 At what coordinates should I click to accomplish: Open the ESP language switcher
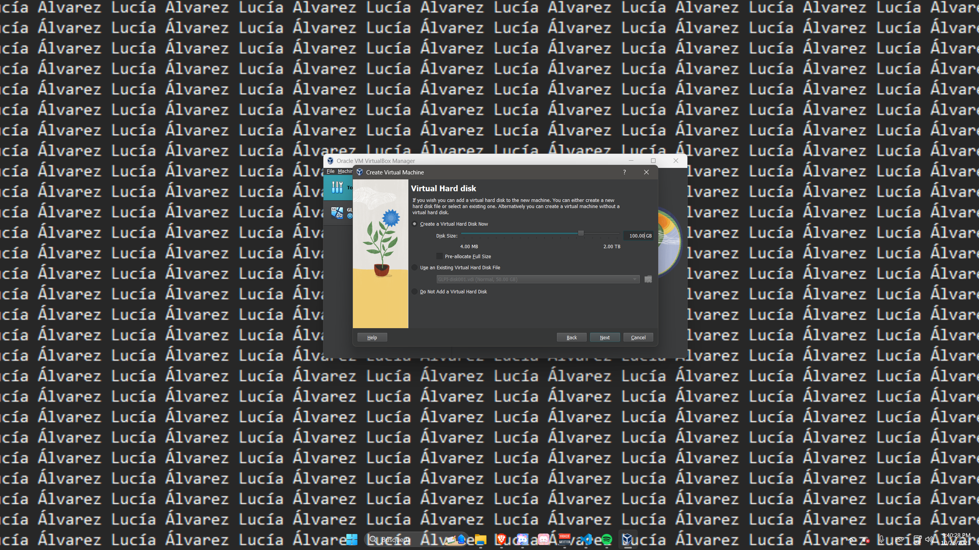coord(899,540)
